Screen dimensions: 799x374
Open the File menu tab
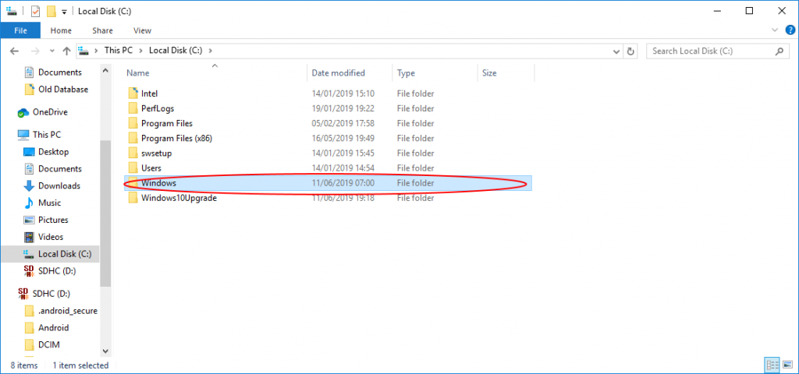point(20,30)
